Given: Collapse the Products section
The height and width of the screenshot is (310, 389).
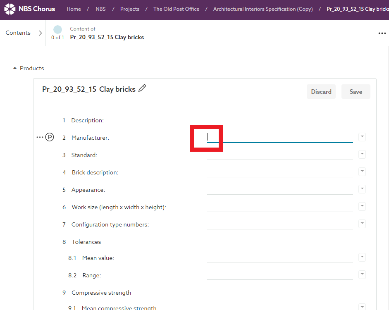Looking at the screenshot, I should [15, 68].
